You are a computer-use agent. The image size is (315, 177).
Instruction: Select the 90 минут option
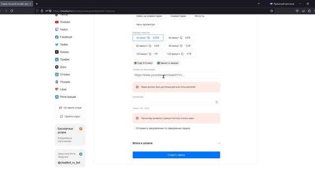(180, 46)
